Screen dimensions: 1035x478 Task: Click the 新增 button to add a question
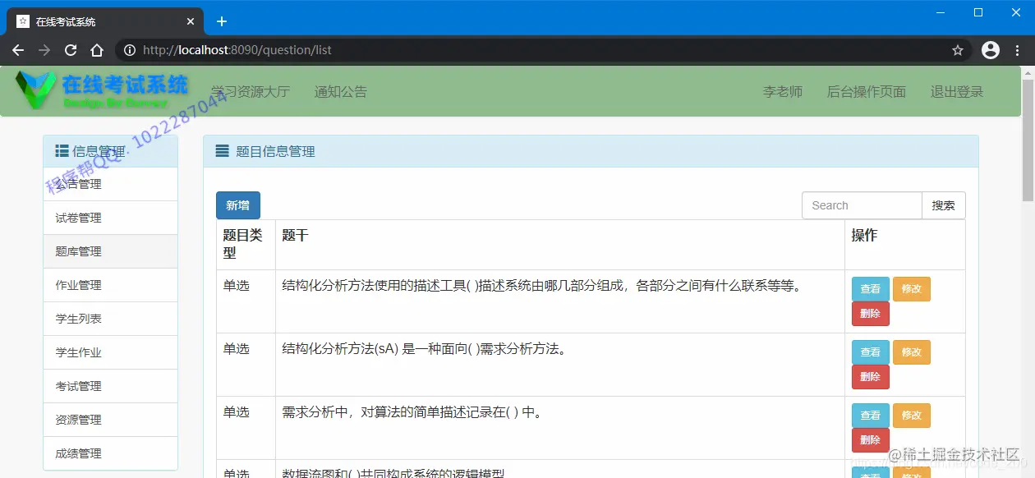(237, 205)
